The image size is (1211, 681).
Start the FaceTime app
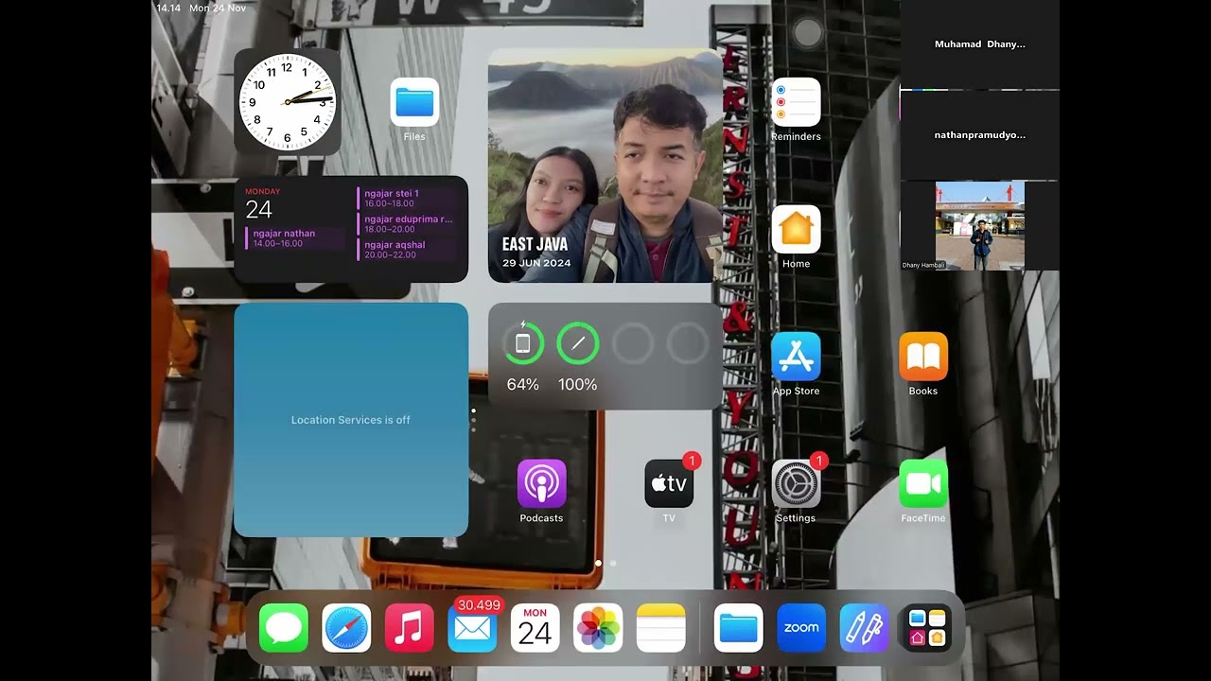[923, 483]
